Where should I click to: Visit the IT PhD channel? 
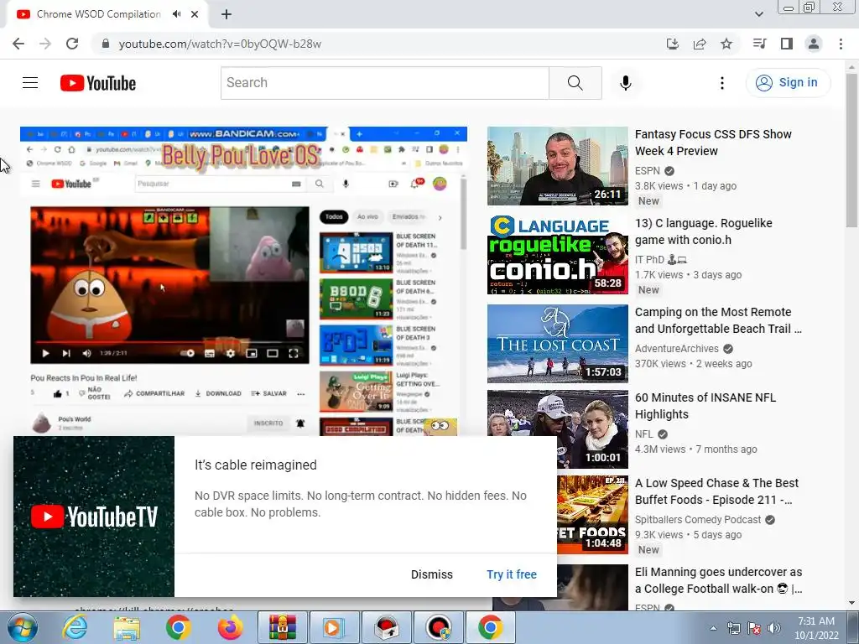[x=660, y=260]
